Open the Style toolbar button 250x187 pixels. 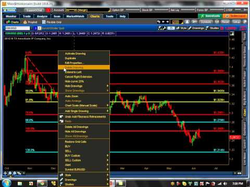[x=182, y=28]
